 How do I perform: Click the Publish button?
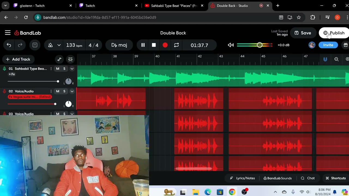pyautogui.click(x=334, y=33)
